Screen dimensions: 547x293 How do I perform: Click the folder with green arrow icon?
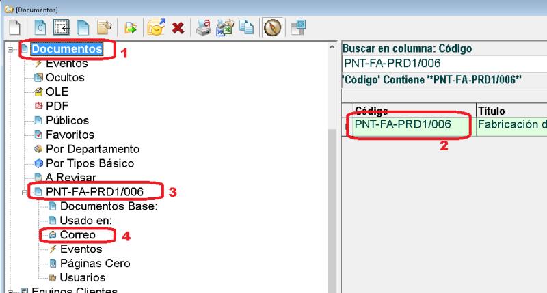pyautogui.click(x=131, y=28)
